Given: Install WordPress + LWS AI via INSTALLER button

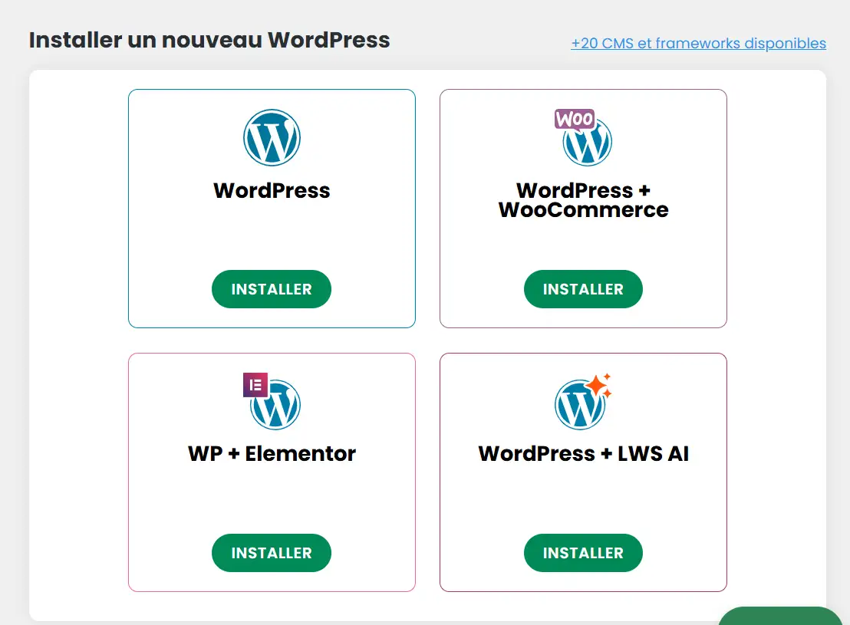Looking at the screenshot, I should 583,552.
